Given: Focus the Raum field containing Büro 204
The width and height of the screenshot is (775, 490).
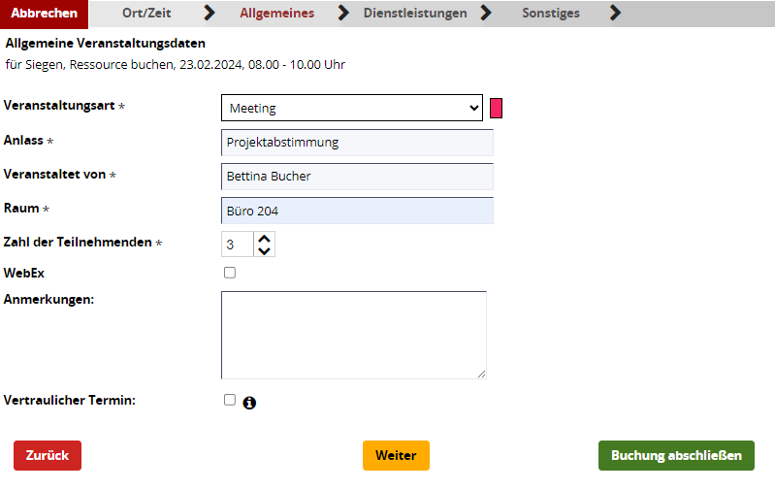Looking at the screenshot, I should (357, 211).
